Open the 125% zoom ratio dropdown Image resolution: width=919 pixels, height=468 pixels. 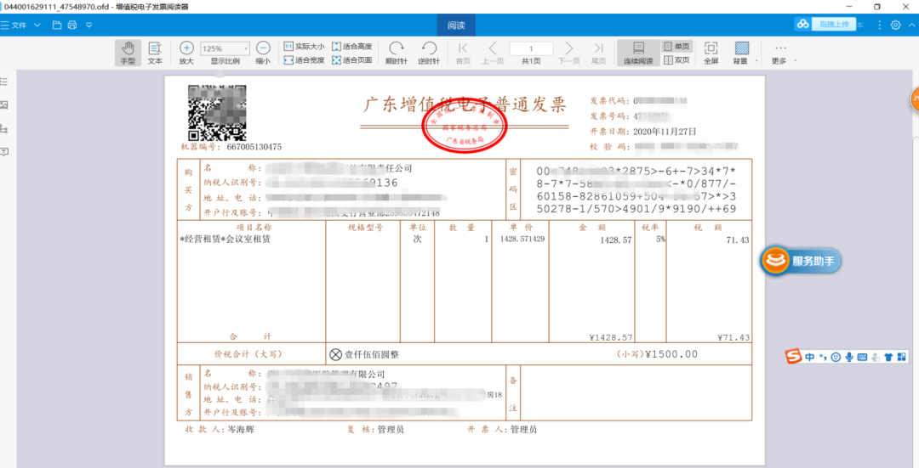point(225,48)
